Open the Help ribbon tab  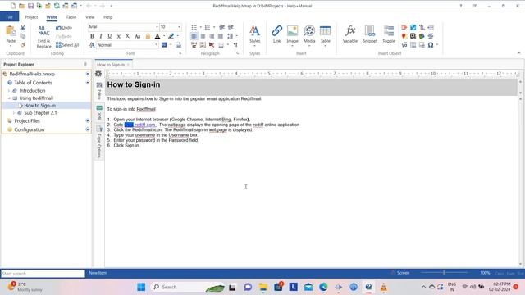[107, 17]
